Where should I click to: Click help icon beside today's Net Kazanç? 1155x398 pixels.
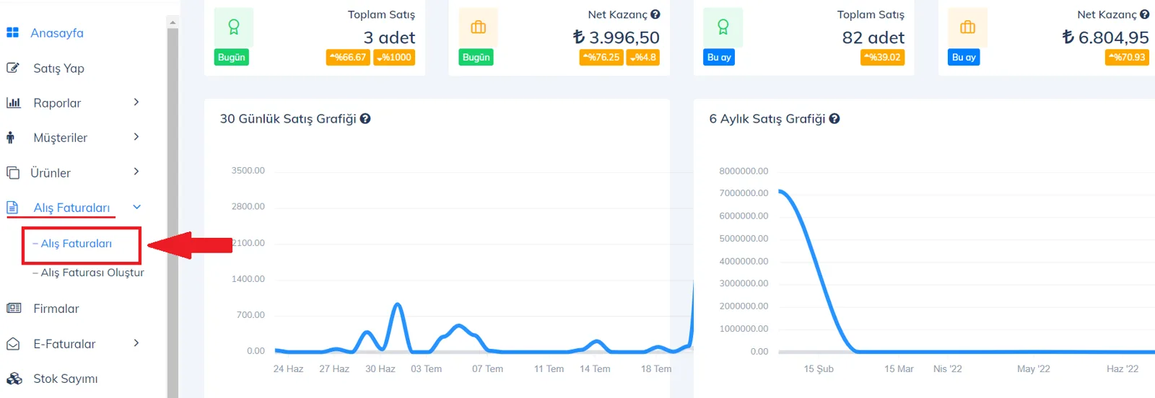[655, 14]
